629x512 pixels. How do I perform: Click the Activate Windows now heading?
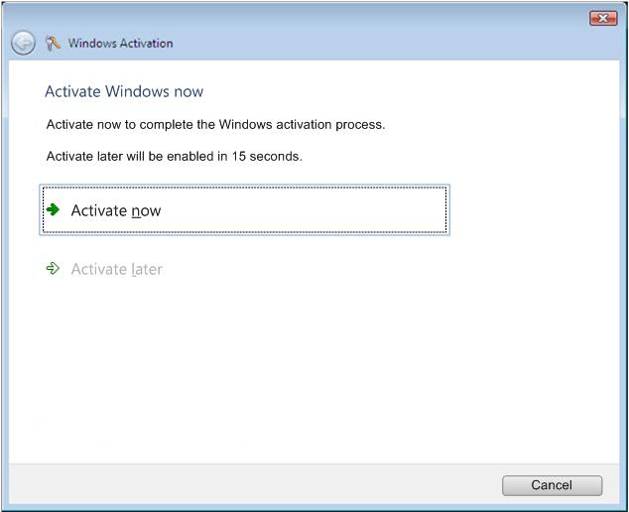pos(124,91)
